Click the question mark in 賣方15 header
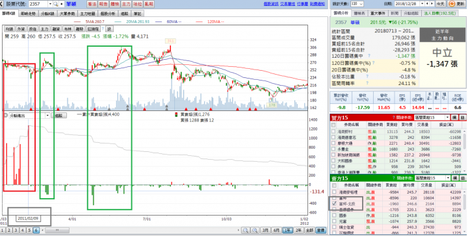The image size is (468, 237). tap(394, 178)
